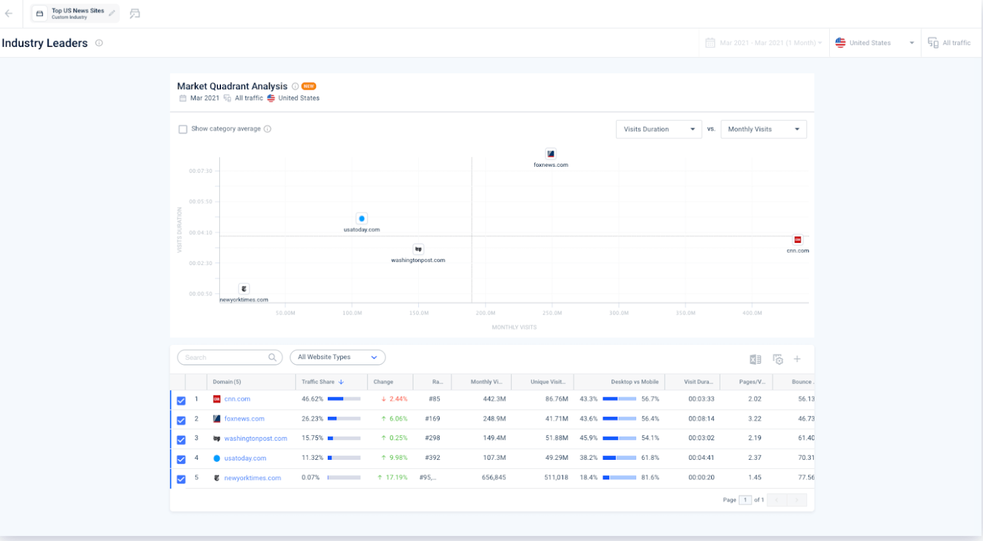Sort by Change column header
This screenshot has height=541, width=983.
click(x=390, y=382)
